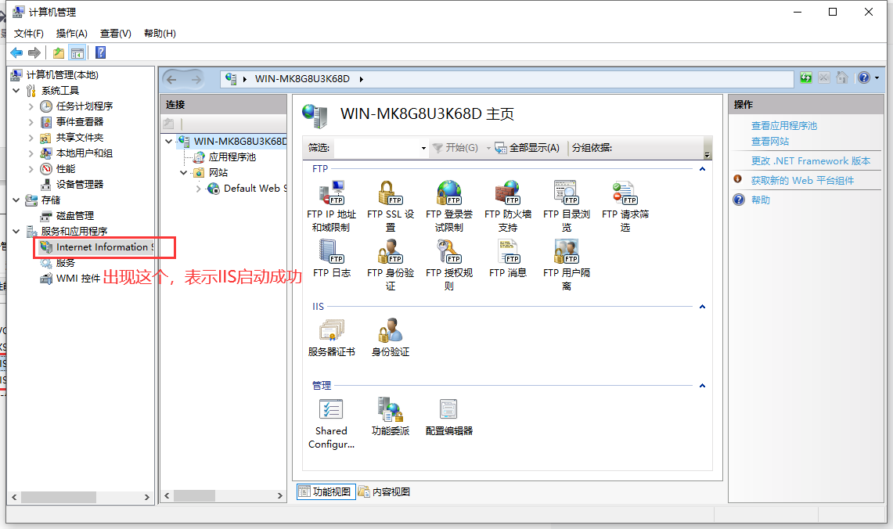The width and height of the screenshot is (893, 529).
Task: Click the blue help toolbar icon
Action: [x=100, y=53]
